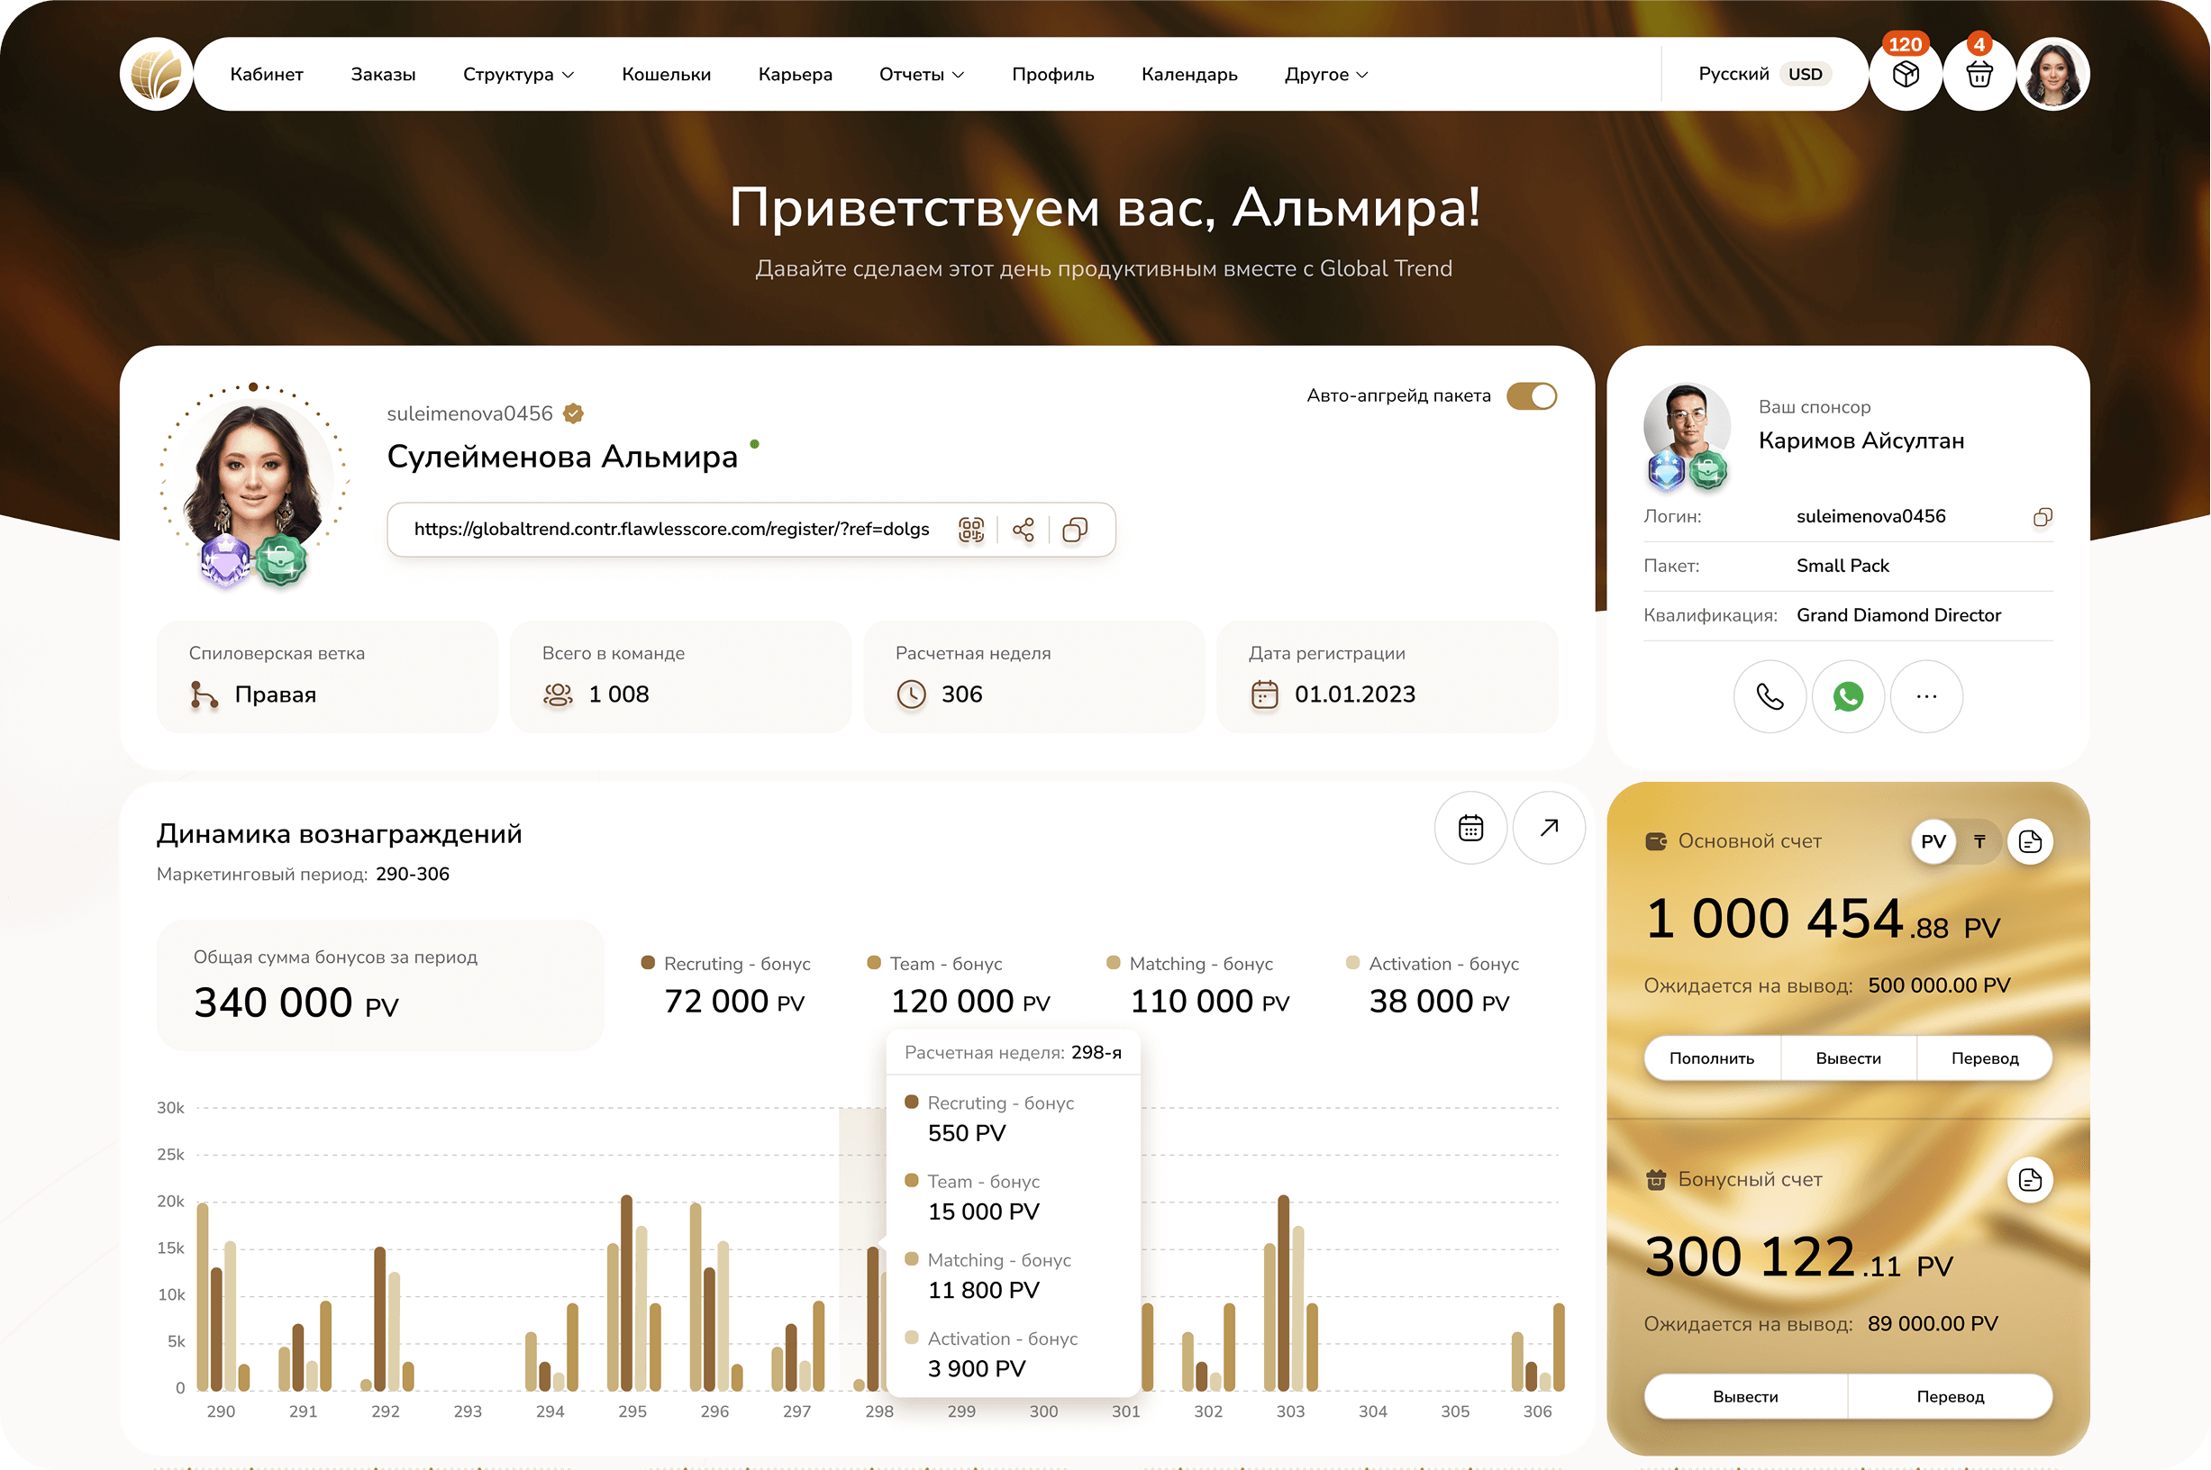The image size is (2211, 1470).
Task: Open the statement icon on Основной счет card
Action: pyautogui.click(x=2031, y=841)
